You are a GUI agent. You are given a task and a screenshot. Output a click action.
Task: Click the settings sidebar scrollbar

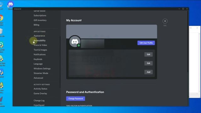pyautogui.click(x=60, y=62)
